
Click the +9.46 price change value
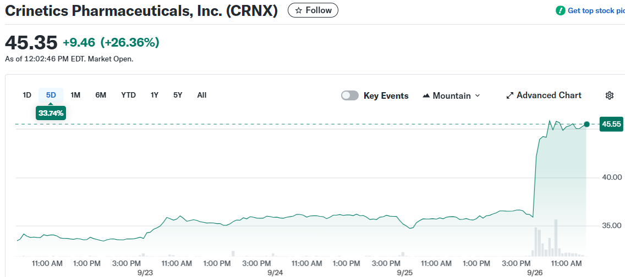79,42
